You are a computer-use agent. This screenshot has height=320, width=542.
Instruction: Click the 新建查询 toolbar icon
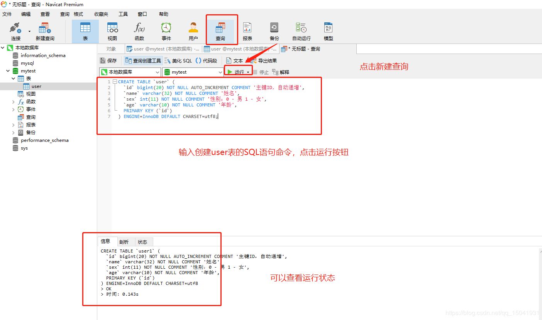[x=45, y=32]
